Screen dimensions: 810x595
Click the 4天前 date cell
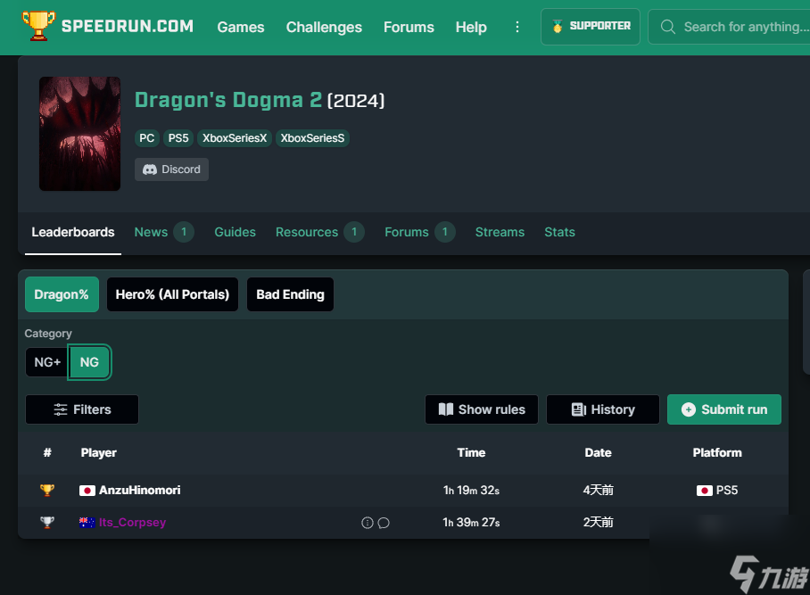(x=599, y=490)
